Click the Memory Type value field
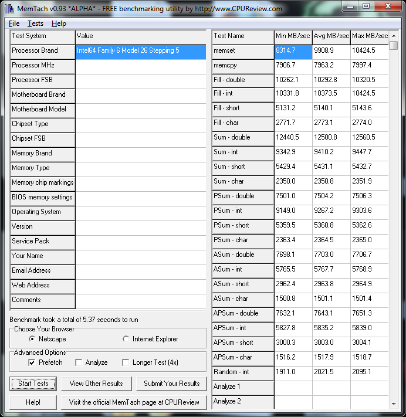 coord(141,169)
